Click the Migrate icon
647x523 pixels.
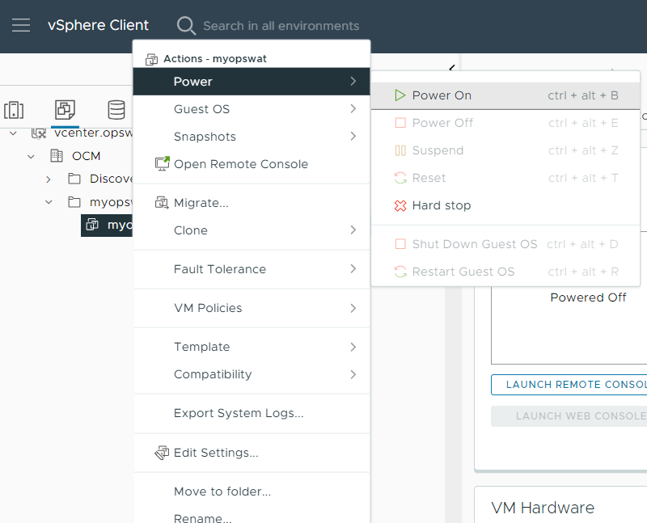pyautogui.click(x=162, y=203)
